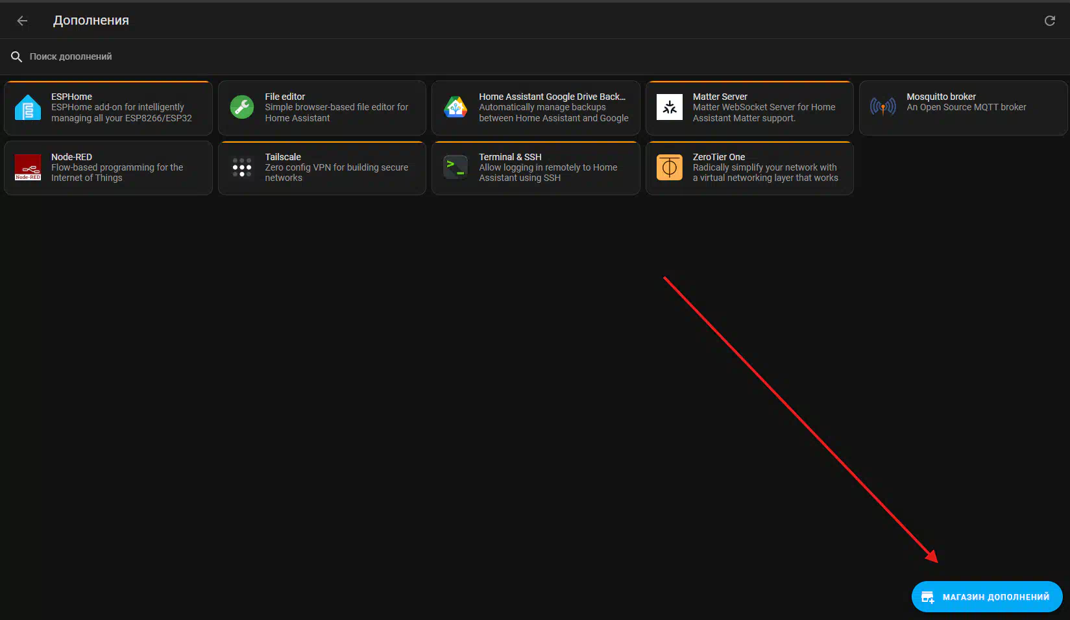Select the Mosquitto broker title
The height and width of the screenshot is (620, 1070).
941,97
